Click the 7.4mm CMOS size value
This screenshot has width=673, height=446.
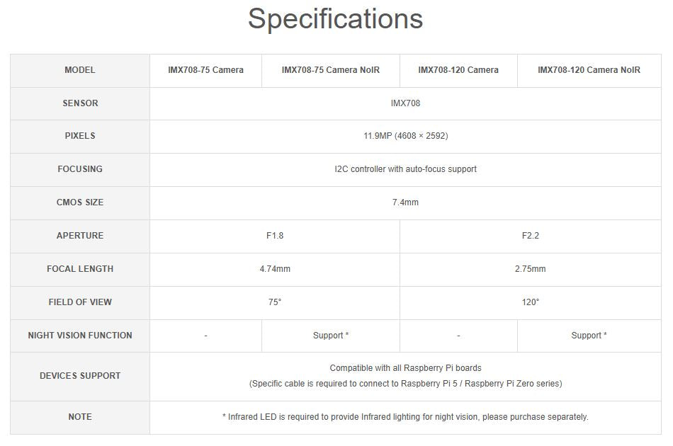pyautogui.click(x=405, y=202)
